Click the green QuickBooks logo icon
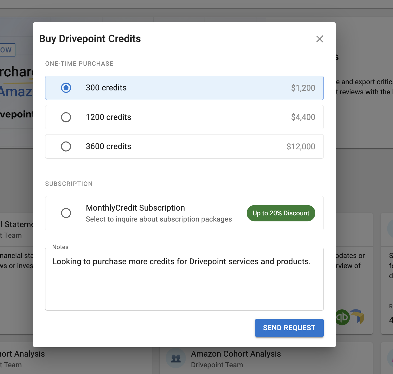The width and height of the screenshot is (393, 374). coord(343,317)
